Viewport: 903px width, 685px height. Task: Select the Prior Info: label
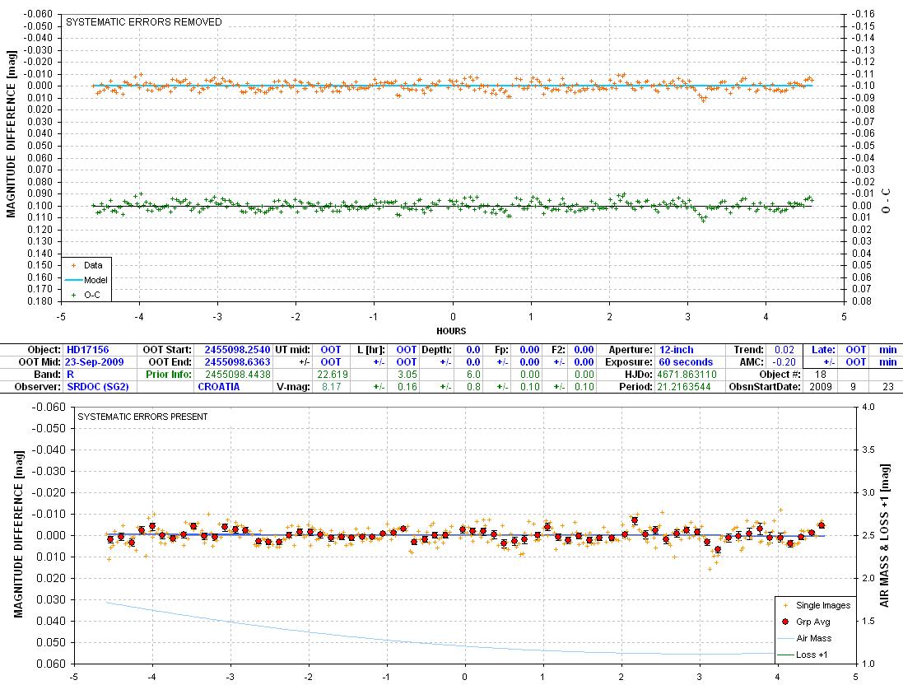coord(168,375)
